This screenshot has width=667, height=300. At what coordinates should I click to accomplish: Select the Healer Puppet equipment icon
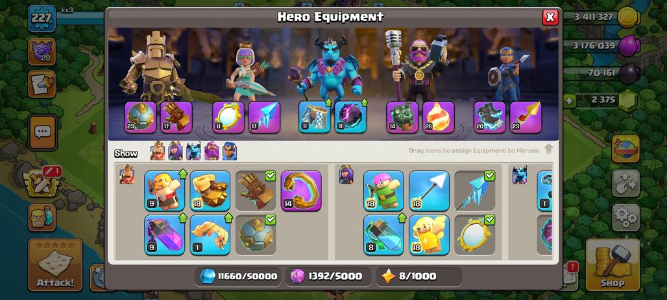[429, 235]
